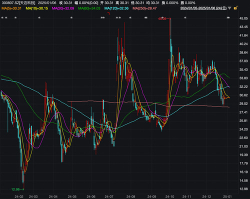Click the star marker above 24-11

(x=185, y=17)
